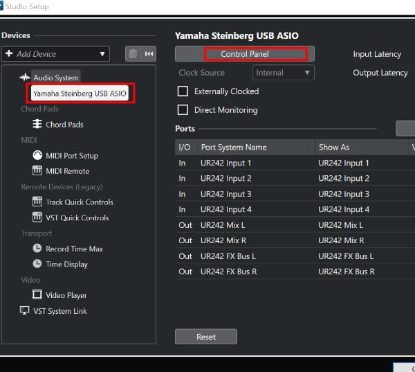Enable the Externally Clocked checkbox
Image resolution: width=415 pixels, height=372 pixels.
coord(183,91)
